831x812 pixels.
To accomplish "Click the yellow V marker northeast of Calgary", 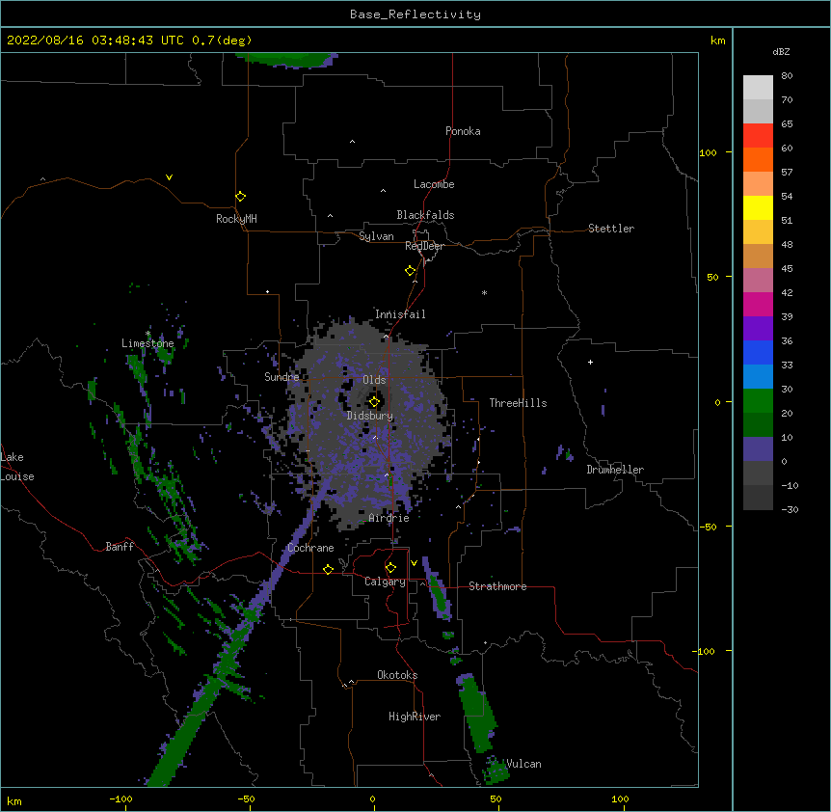I will coord(414,563).
